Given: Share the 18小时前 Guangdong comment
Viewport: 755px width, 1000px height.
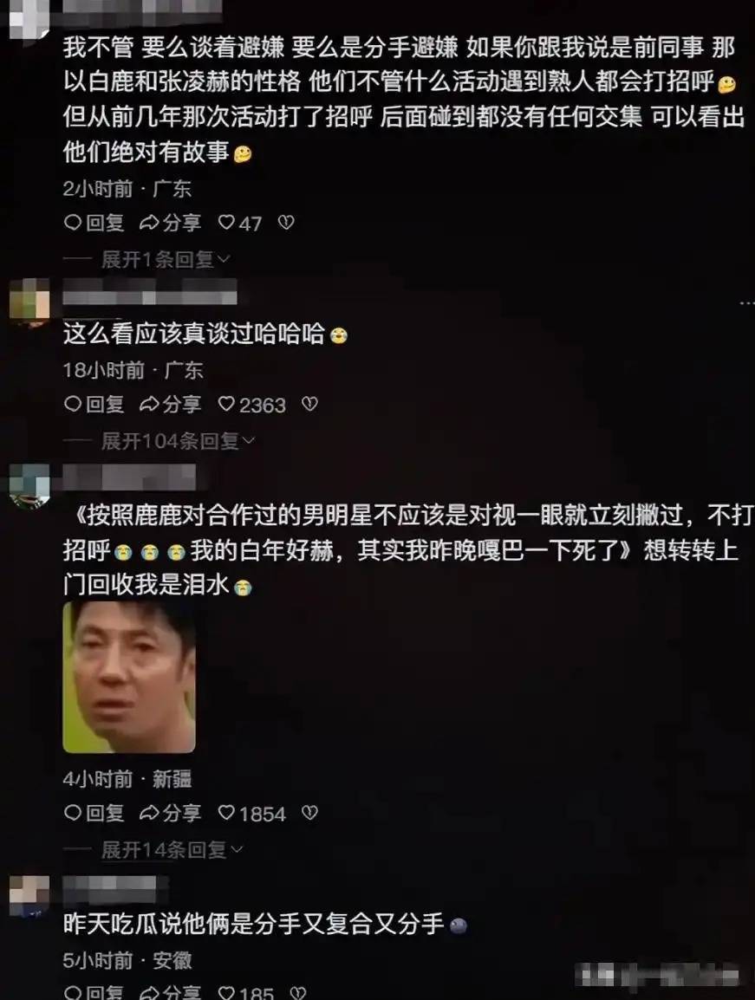Looking at the screenshot, I should [171, 405].
